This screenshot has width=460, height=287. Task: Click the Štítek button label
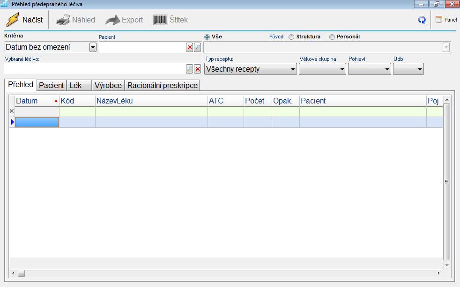[178, 20]
